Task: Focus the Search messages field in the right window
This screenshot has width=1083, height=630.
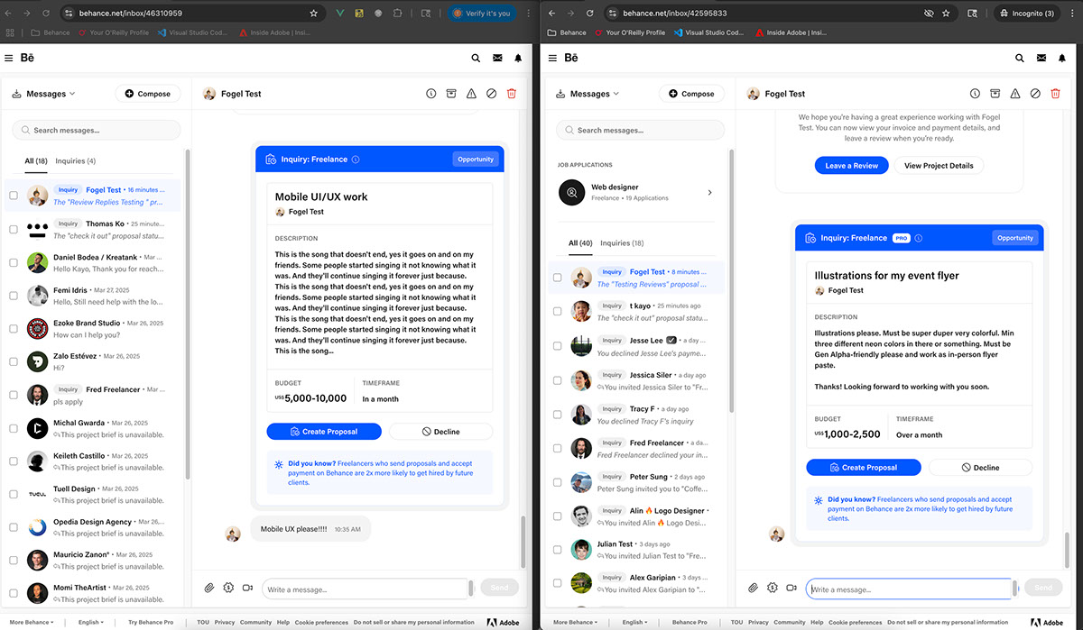Action: [x=640, y=131]
